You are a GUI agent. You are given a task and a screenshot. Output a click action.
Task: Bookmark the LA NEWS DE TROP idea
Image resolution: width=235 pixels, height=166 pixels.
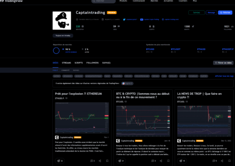coord(229,161)
